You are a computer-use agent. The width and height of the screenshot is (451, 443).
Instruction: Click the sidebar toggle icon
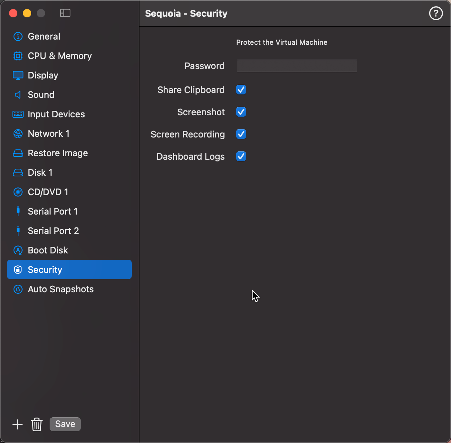(x=65, y=13)
